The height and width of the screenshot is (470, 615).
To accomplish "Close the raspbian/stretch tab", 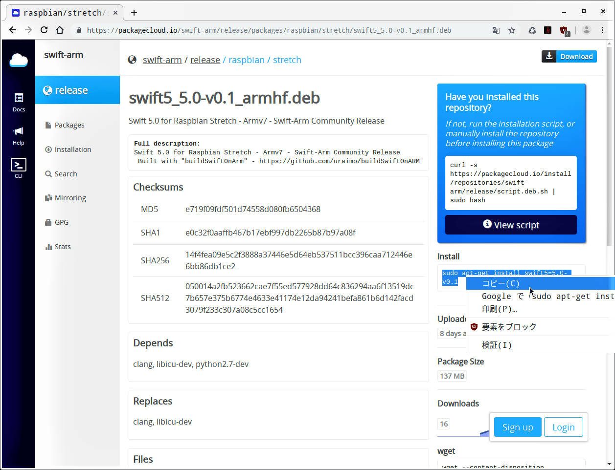I will [115, 13].
